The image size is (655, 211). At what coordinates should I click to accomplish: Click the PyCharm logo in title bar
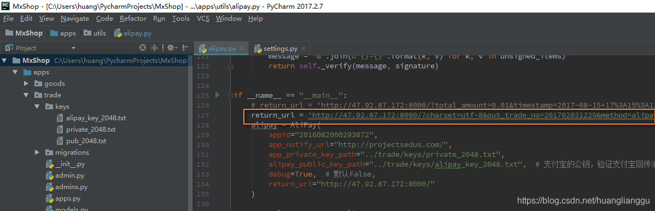pos(6,6)
